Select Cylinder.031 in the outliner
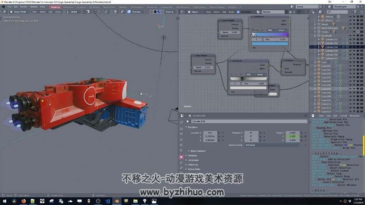Image resolution: width=365 pixels, height=205 pixels. [x=331, y=39]
